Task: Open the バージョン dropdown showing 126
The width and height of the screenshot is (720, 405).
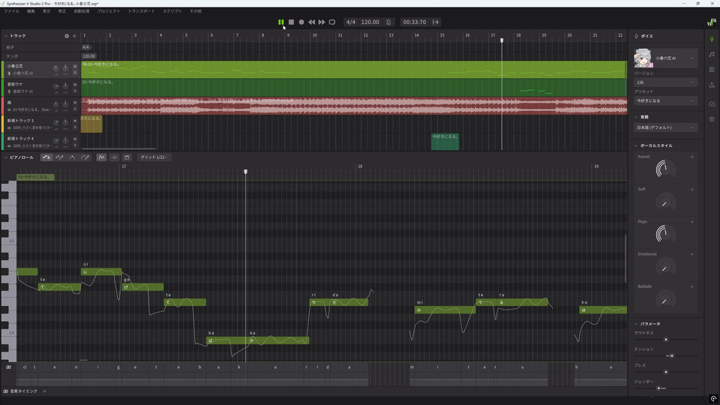Action: pos(666,82)
